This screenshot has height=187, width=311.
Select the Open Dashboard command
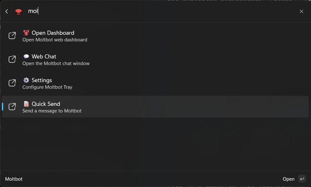point(53,33)
